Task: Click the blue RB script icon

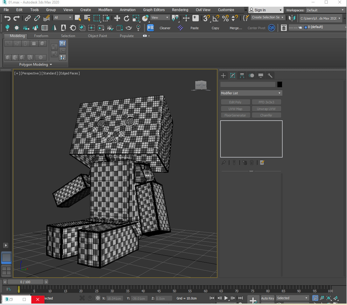Action: [151, 28]
